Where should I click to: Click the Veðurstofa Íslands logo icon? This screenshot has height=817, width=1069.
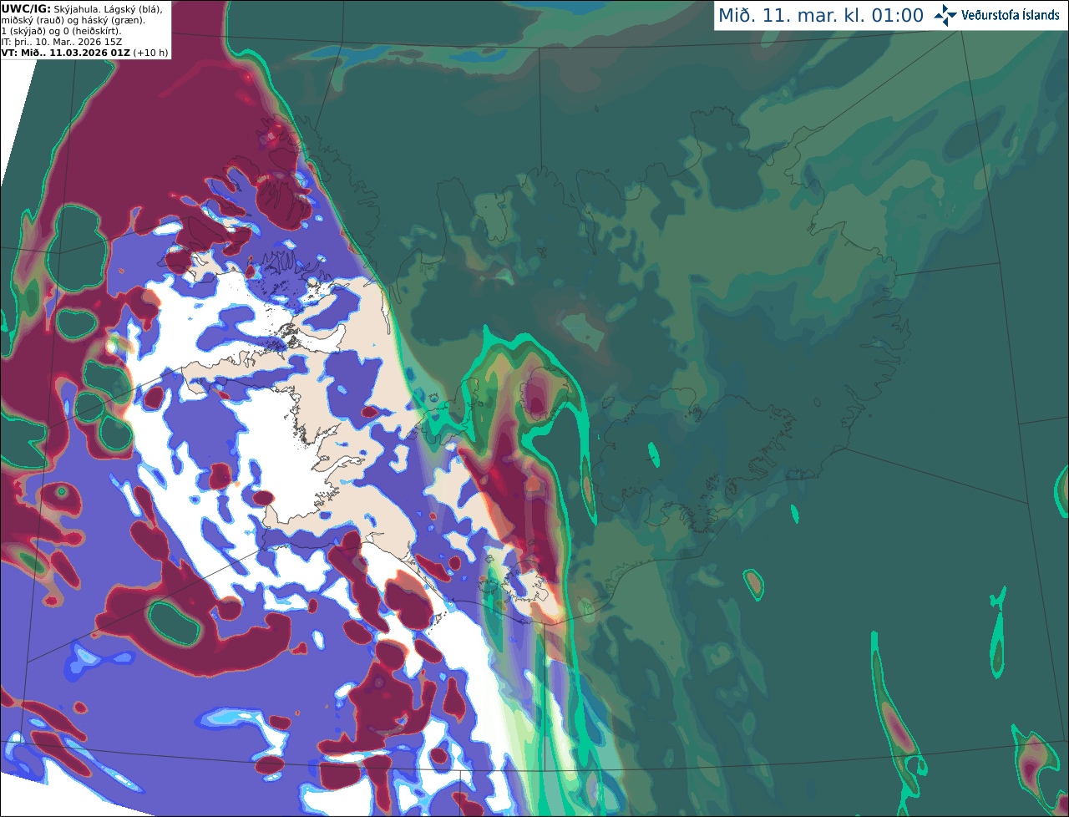[945, 15]
